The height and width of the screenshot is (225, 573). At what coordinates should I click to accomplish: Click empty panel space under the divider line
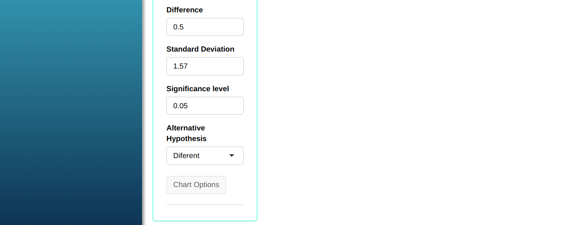[x=205, y=213]
